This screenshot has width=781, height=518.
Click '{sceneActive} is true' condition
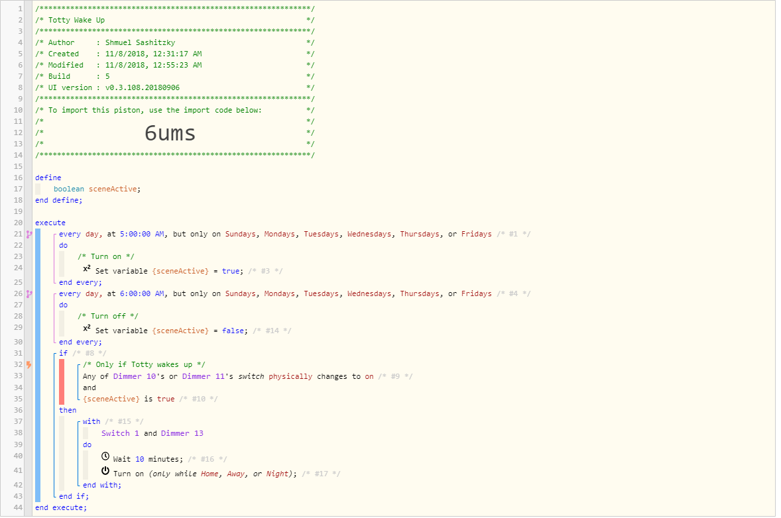click(x=129, y=399)
